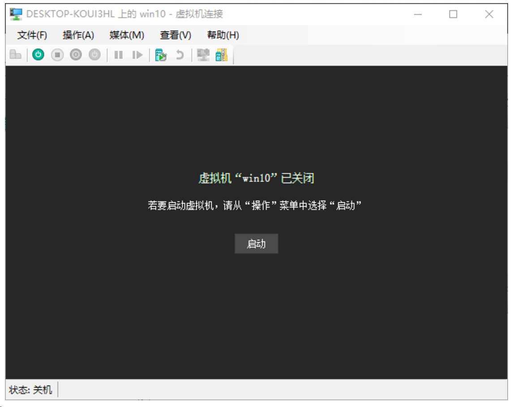Click the Revert (undo arrow) icon

coord(180,55)
